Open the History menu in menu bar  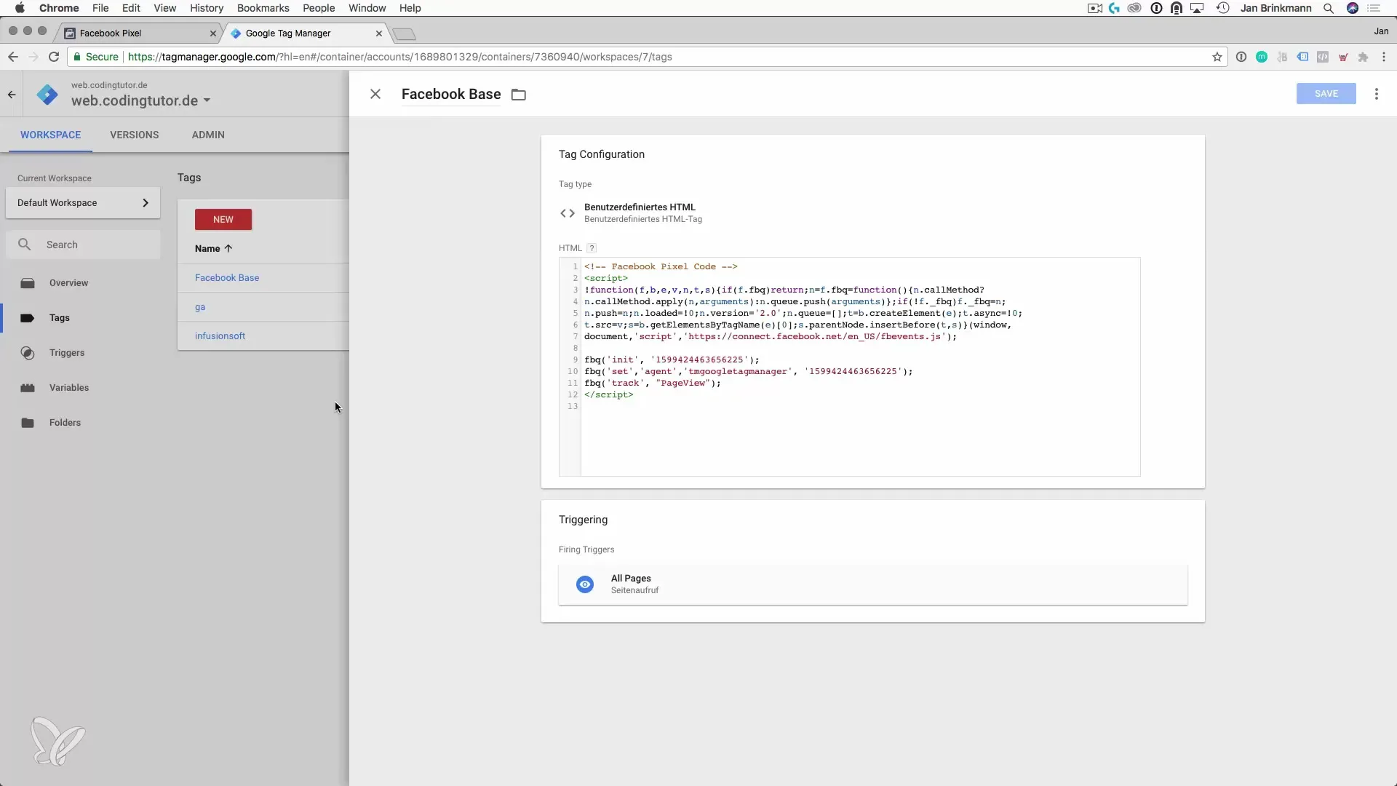click(207, 8)
